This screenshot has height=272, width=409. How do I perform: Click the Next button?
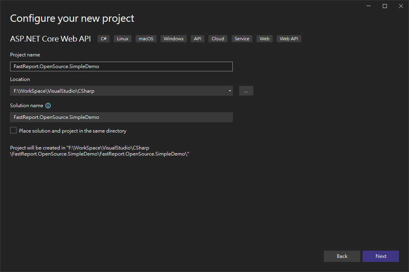pyautogui.click(x=381, y=256)
